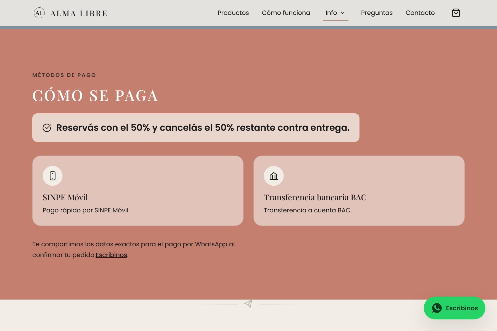This screenshot has height=331, width=497.
Task: Open the shopping bag cart icon
Action: coord(456,13)
